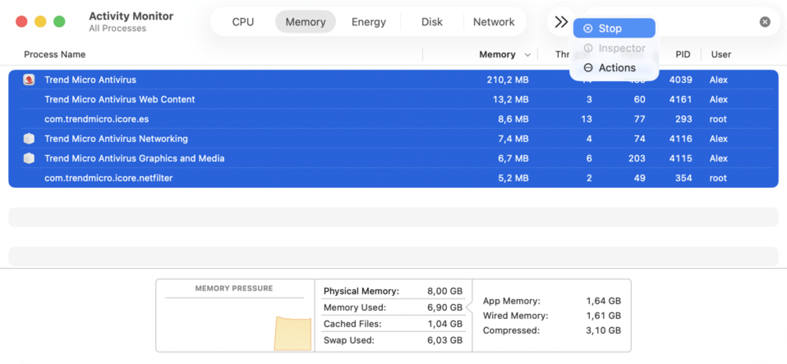Select the Trend Micro Antivirus Web Content row
Image resolution: width=787 pixels, height=364 pixels.
tap(393, 99)
